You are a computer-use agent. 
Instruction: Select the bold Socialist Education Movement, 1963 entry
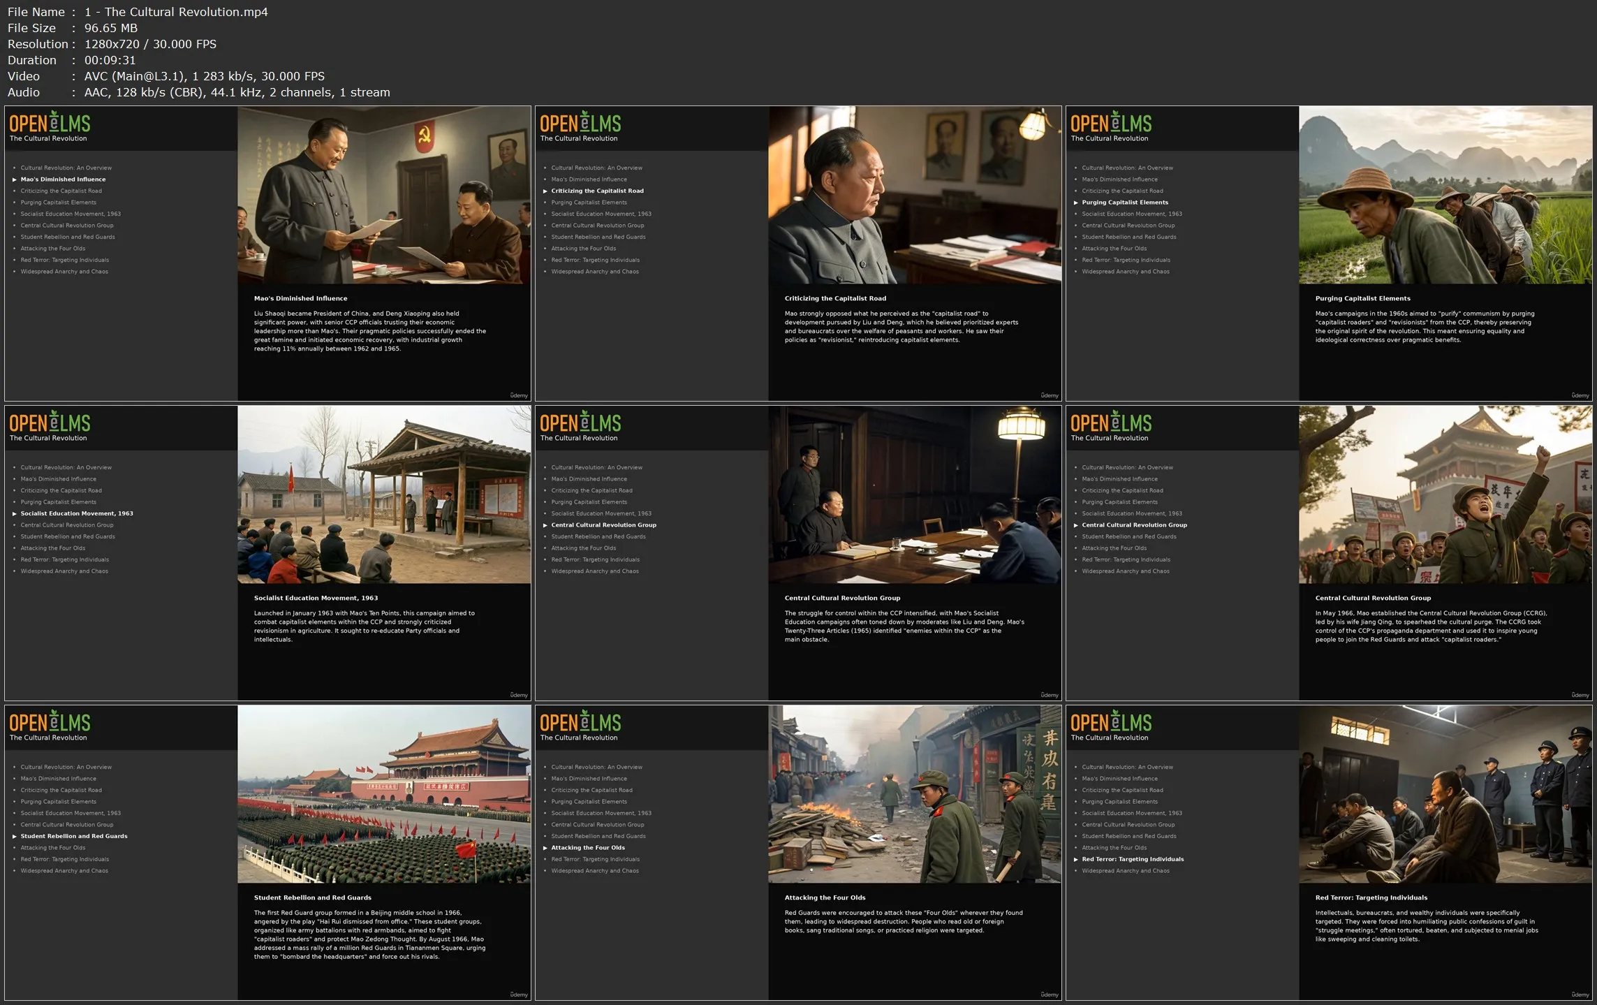[77, 513]
